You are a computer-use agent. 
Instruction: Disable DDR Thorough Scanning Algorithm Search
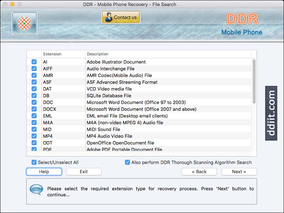click(127, 162)
